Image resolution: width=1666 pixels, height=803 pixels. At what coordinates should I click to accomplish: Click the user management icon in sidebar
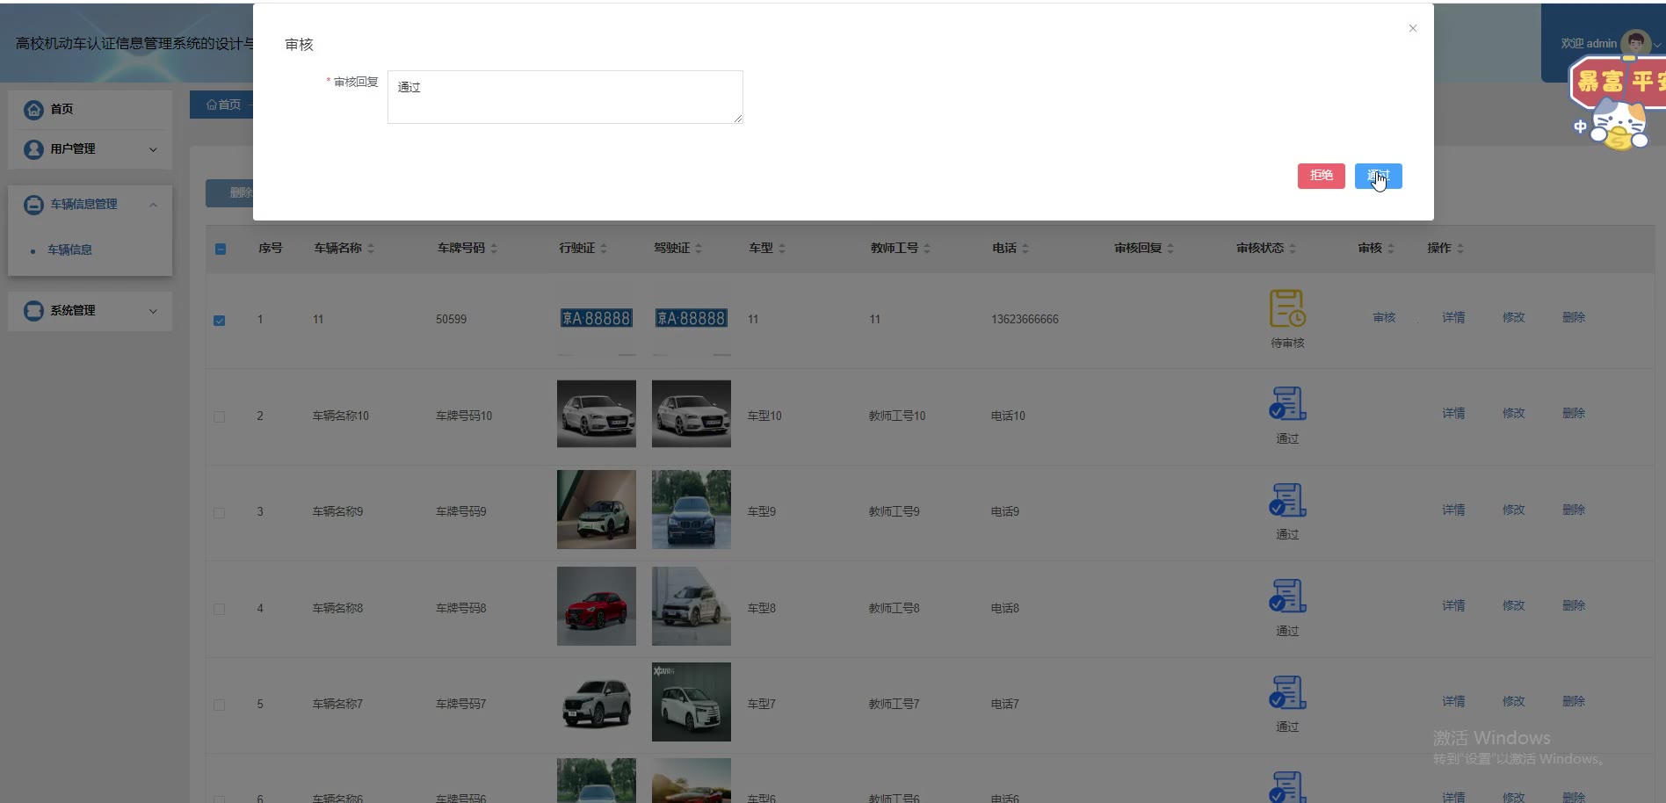tap(33, 149)
